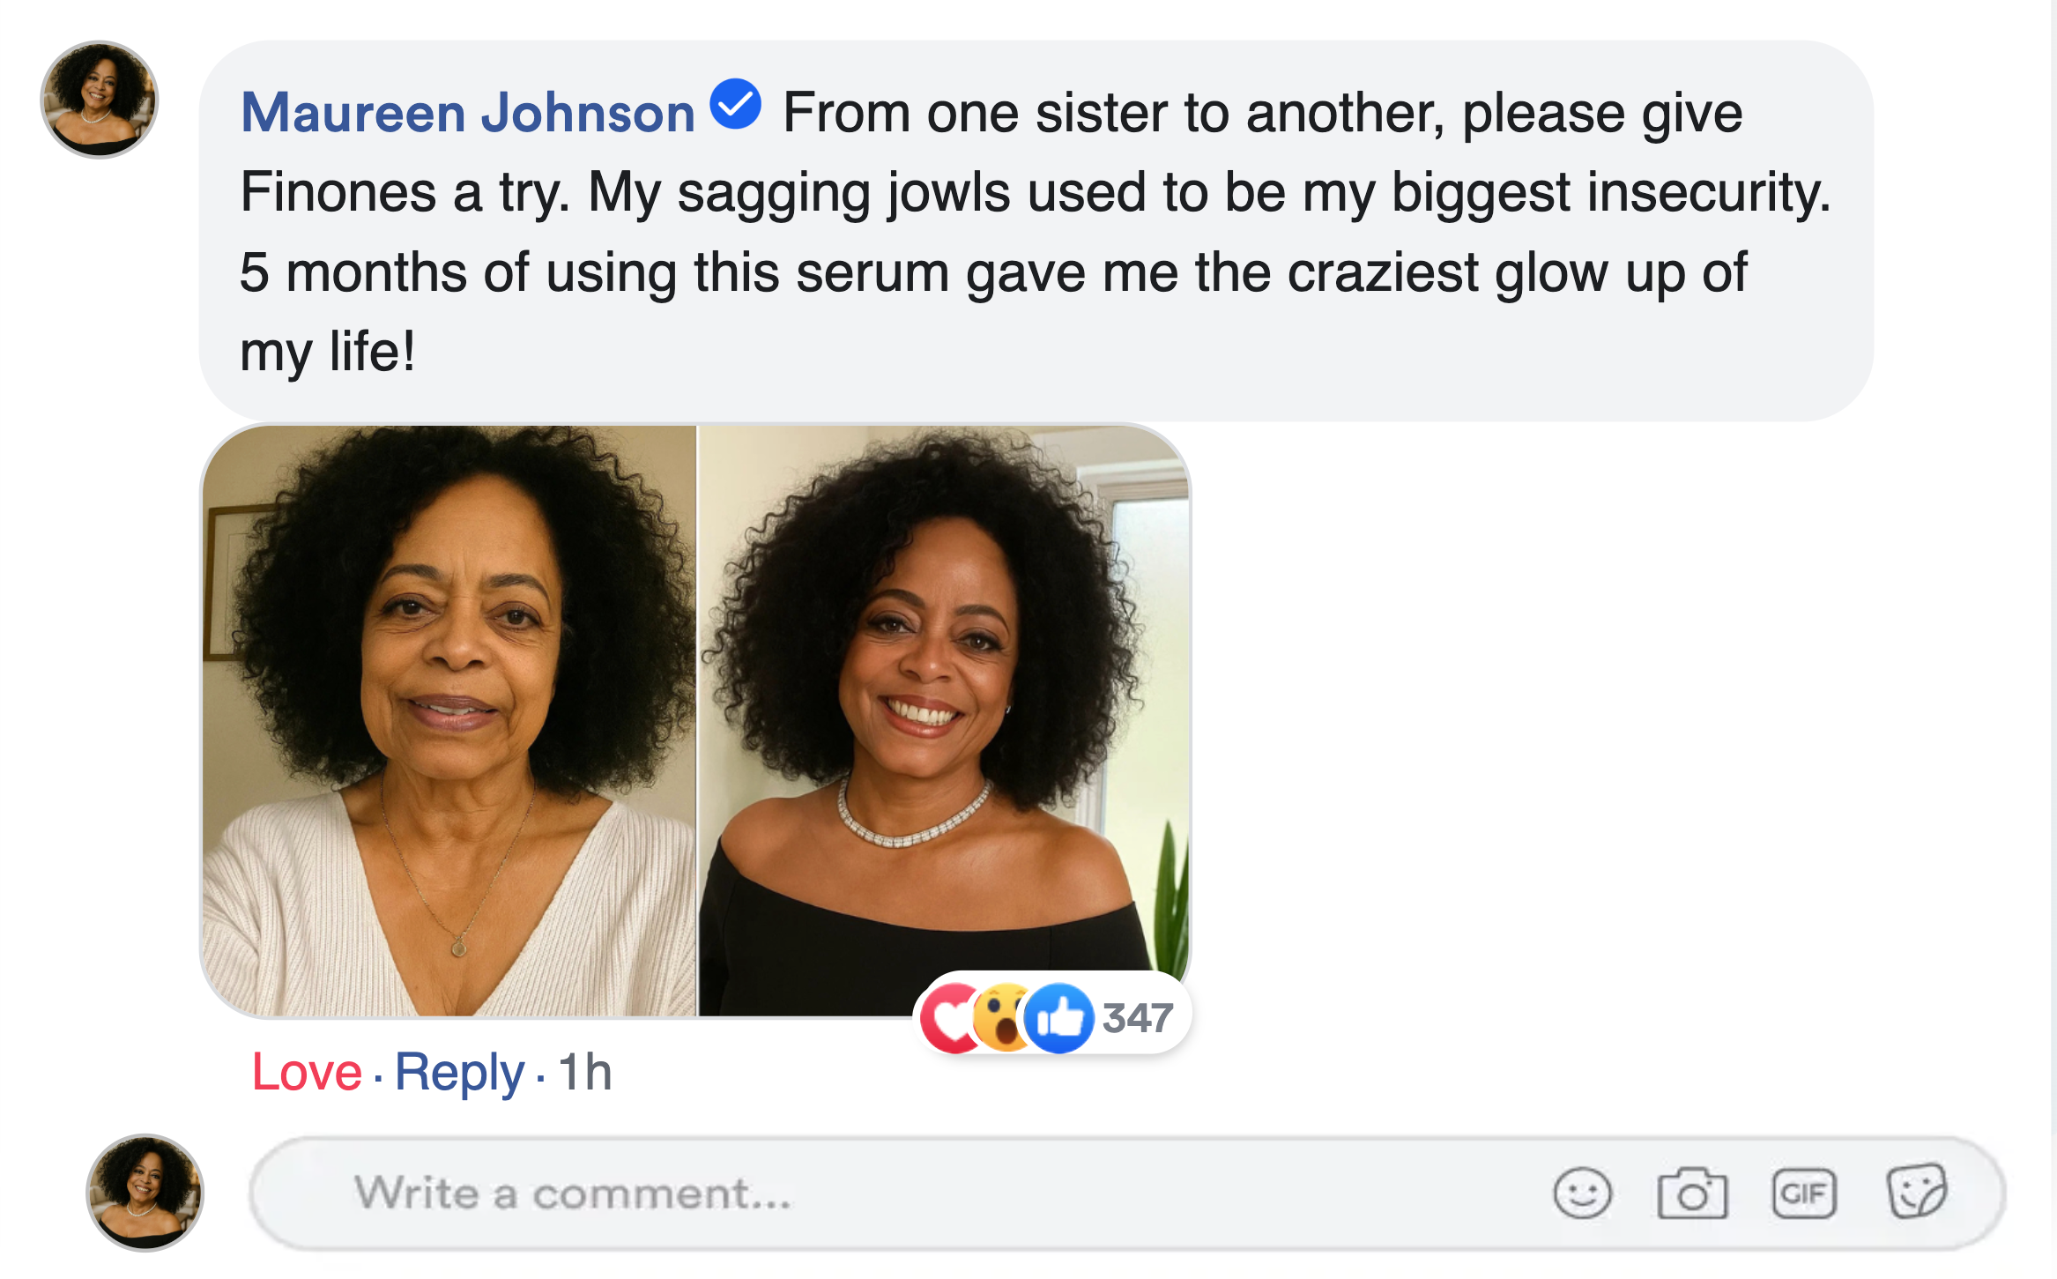
Task: Click the blue thumbs-up reaction emoji
Action: 1059,1018
